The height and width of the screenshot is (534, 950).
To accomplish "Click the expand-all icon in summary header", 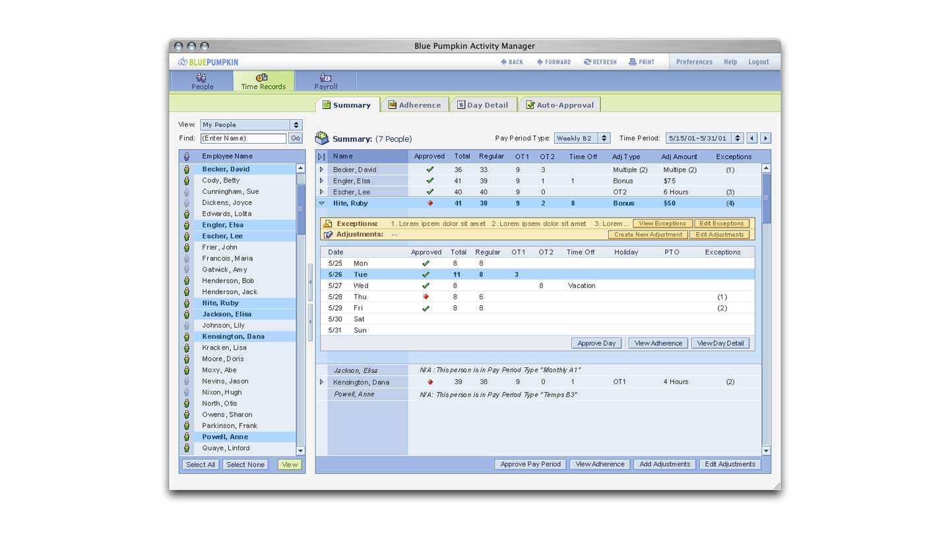I will (x=321, y=157).
